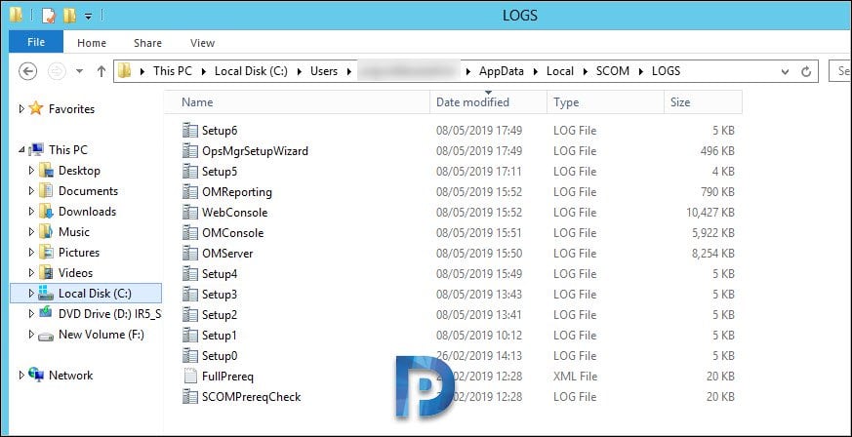The height and width of the screenshot is (437, 852).
Task: Expand the Favorites tree node
Action: point(21,108)
